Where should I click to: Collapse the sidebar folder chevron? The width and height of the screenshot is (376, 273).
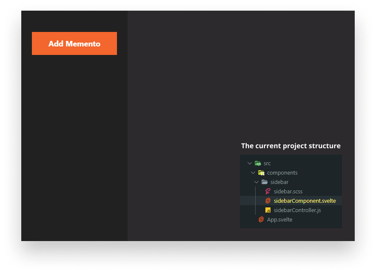pyautogui.click(x=256, y=182)
